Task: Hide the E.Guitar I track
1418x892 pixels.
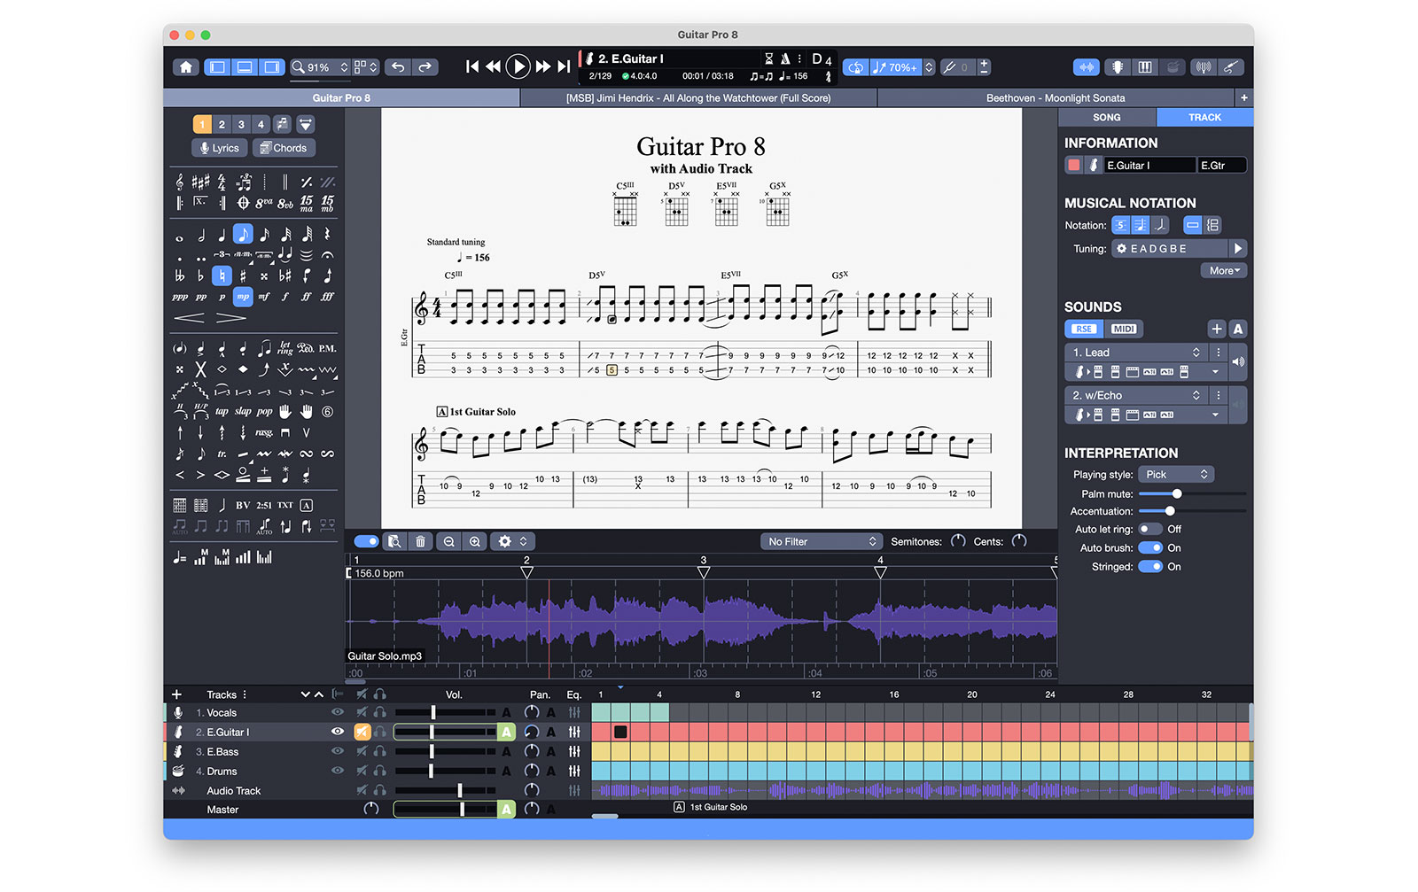Action: click(338, 732)
